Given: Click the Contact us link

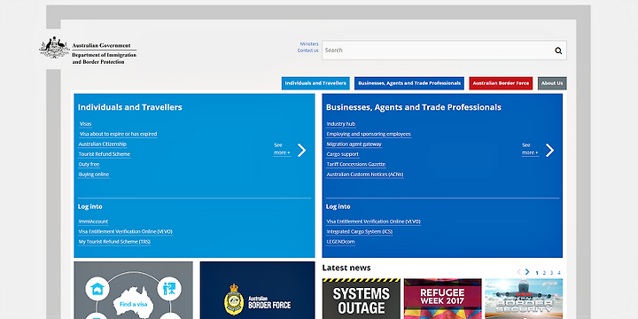Looking at the screenshot, I should [308, 51].
